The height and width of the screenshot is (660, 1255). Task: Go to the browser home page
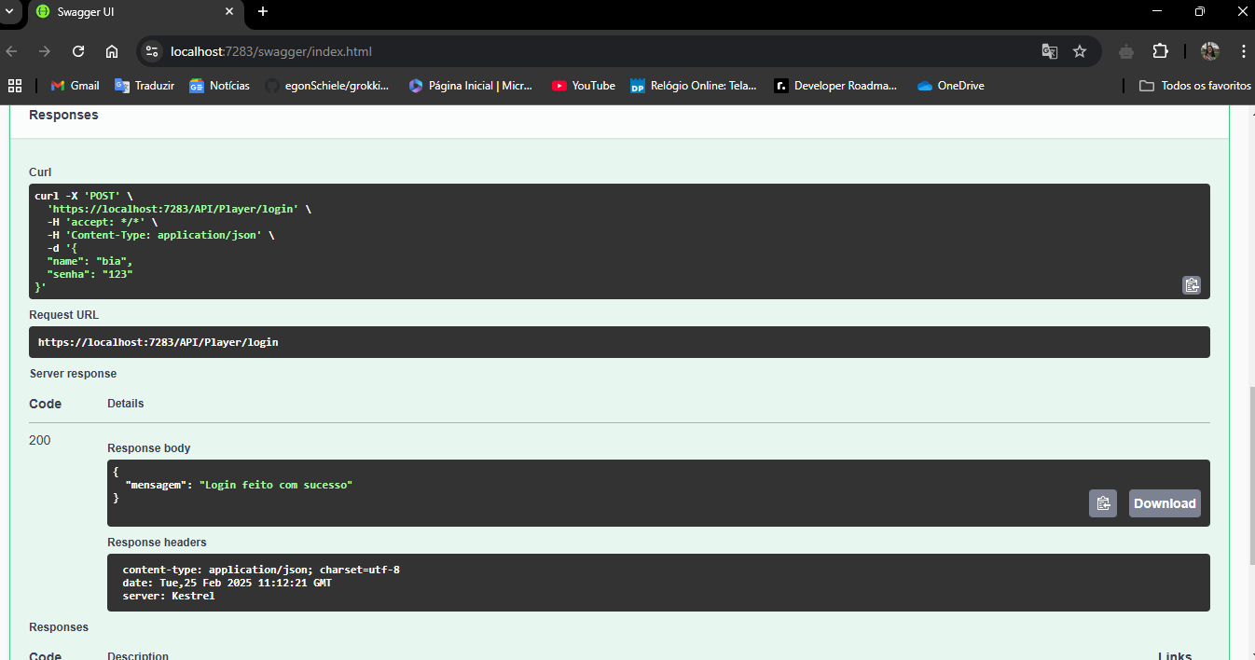(x=112, y=51)
